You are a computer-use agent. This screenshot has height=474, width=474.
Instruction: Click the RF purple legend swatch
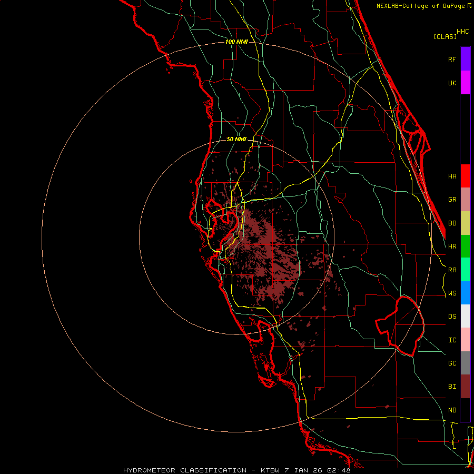point(465,59)
